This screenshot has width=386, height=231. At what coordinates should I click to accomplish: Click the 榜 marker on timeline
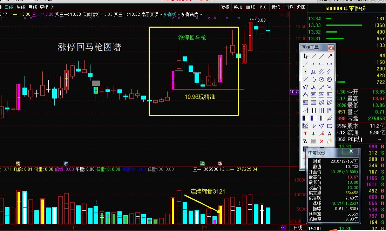18,164
